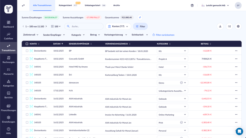This screenshot has height=138, width=246.
Task: Open the Kfz category dropdown for BP row
Action: [172, 51]
